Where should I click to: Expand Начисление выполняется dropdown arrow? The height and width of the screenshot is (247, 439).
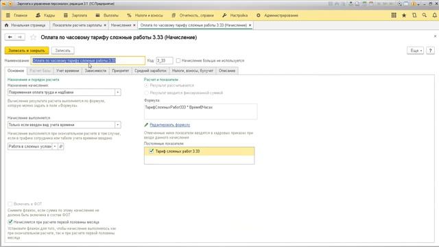click(118, 125)
